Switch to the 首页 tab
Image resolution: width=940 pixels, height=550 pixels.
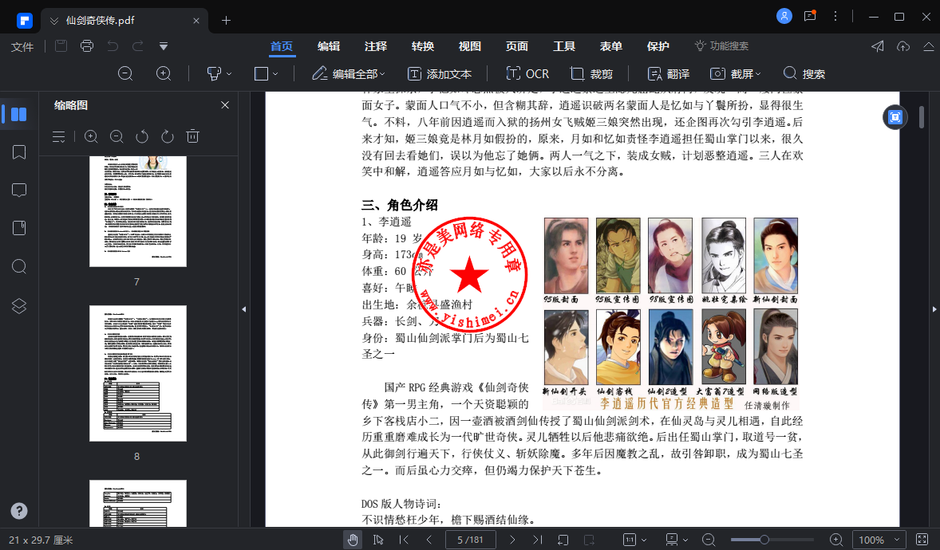coord(281,46)
